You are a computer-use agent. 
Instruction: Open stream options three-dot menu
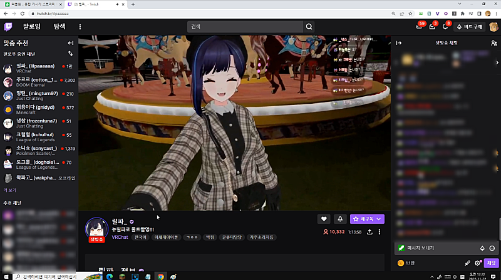pyautogui.click(x=380, y=232)
